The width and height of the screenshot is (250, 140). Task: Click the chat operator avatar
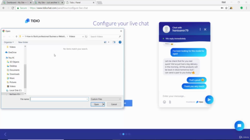click(166, 29)
